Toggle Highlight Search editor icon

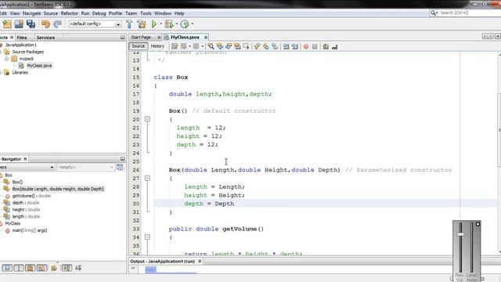pyautogui.click(x=237, y=47)
